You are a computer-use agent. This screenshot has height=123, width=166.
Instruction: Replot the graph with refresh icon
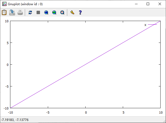point(30,12)
